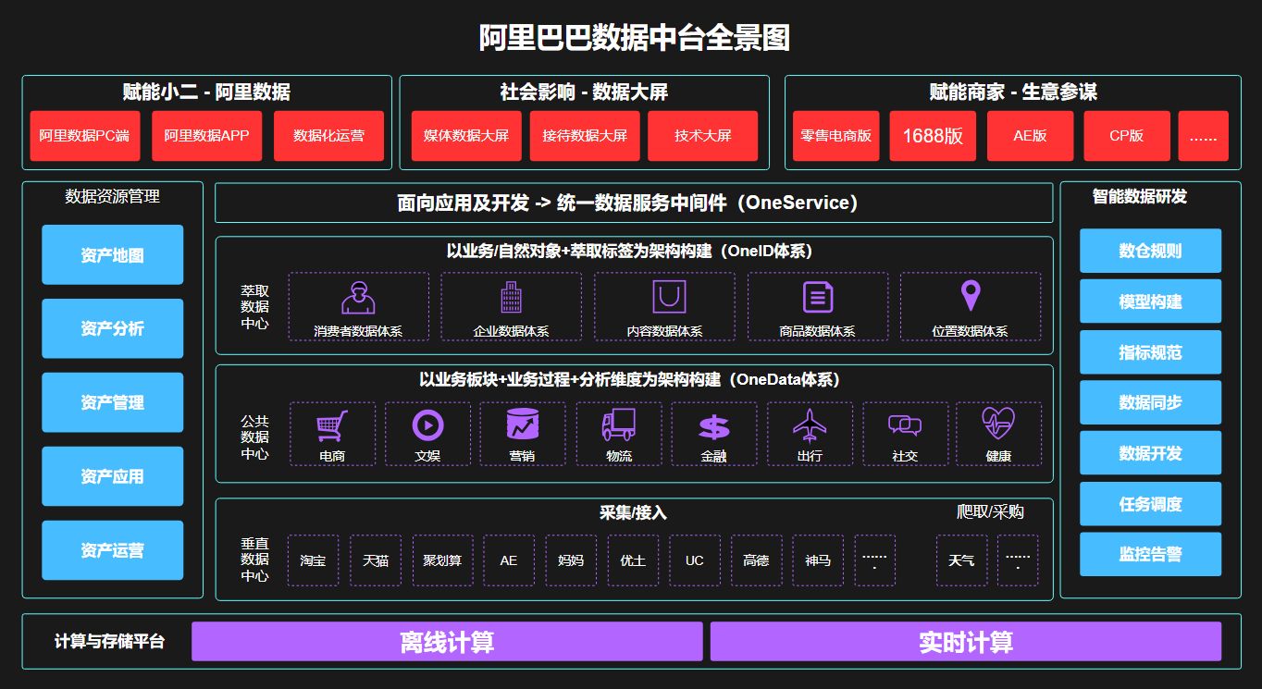Click the document icon in 商品数据体系
The width and height of the screenshot is (1262, 689).
click(818, 297)
